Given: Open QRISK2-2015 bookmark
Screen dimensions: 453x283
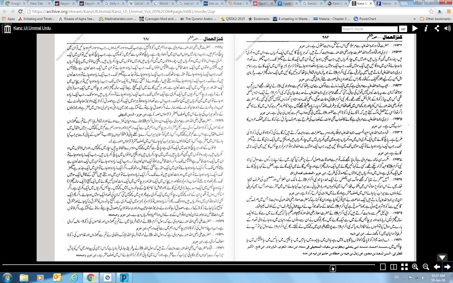Looking at the screenshot, I should tap(232, 19).
